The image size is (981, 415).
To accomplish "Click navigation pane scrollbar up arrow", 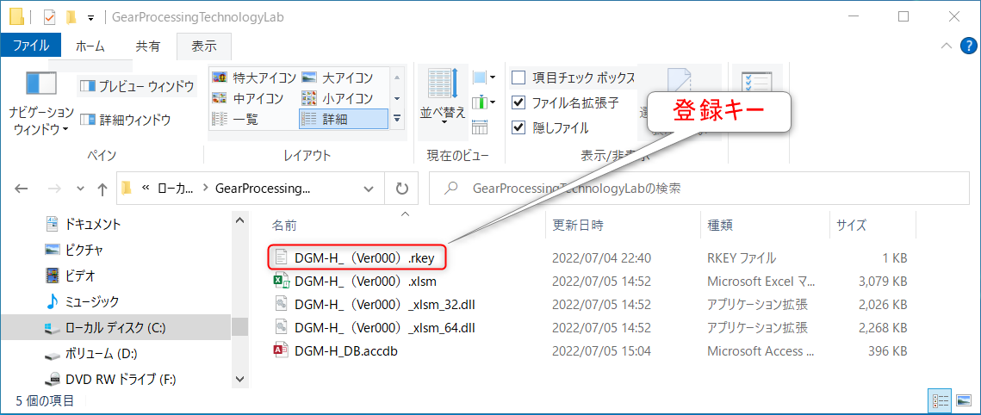I will pos(240,220).
